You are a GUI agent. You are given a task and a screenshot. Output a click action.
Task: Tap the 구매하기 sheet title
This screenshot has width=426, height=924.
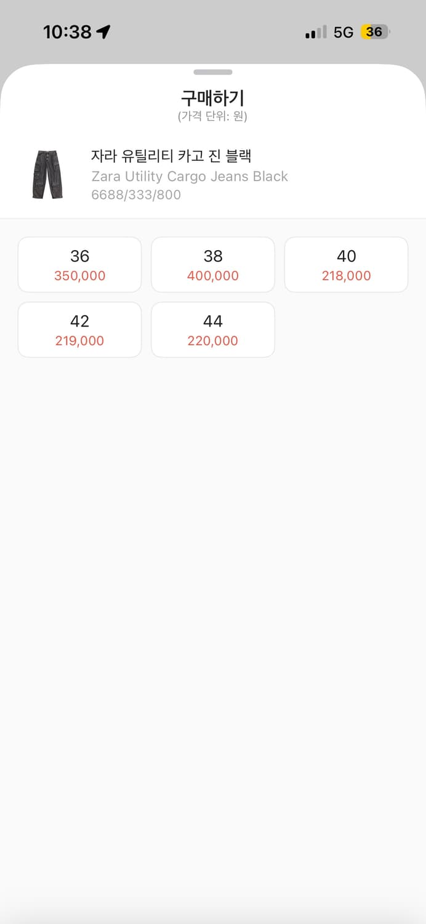click(x=213, y=97)
